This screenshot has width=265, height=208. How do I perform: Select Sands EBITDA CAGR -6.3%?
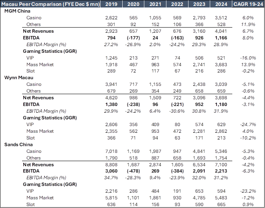coord(248,171)
